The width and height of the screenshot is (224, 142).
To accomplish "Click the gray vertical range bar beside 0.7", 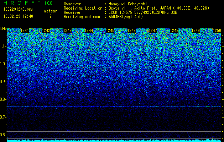I will click(x=7, y=109).
